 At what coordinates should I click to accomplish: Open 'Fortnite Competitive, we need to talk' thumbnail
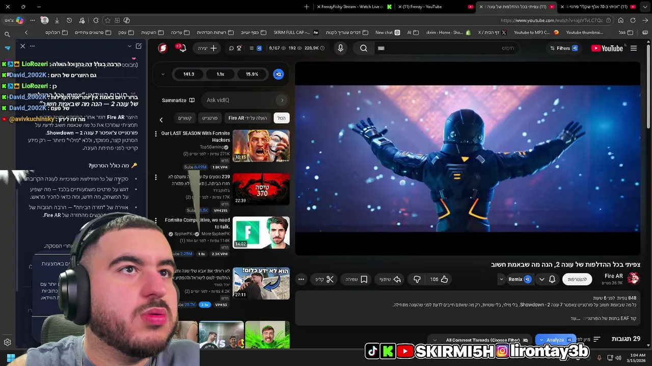(x=261, y=232)
